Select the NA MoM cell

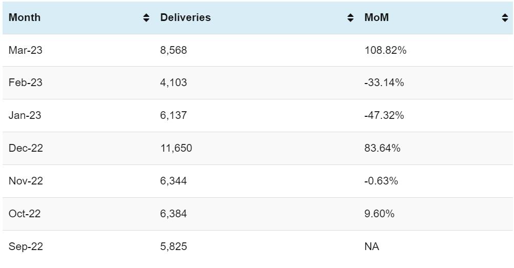(372, 246)
